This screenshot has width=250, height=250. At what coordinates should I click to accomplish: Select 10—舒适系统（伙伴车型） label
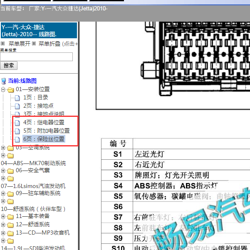(x=33, y=209)
